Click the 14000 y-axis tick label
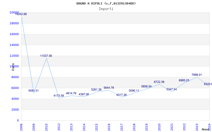Screen dimensions: 212x132 14,45
